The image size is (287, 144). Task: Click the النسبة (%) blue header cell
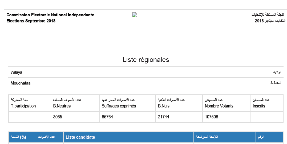(22, 137)
